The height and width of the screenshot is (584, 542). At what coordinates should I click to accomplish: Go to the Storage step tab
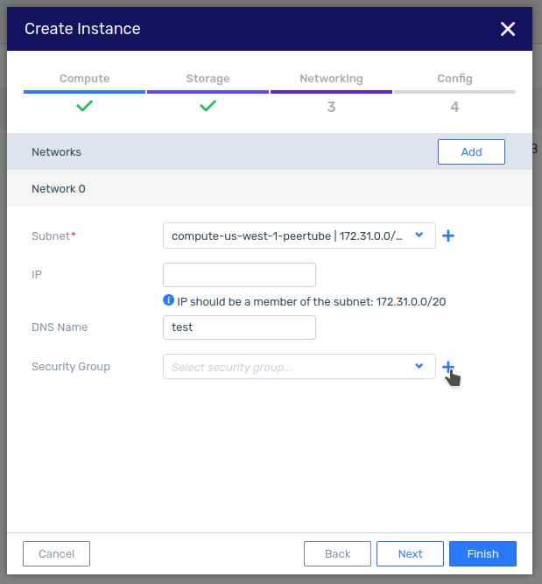[x=208, y=79]
